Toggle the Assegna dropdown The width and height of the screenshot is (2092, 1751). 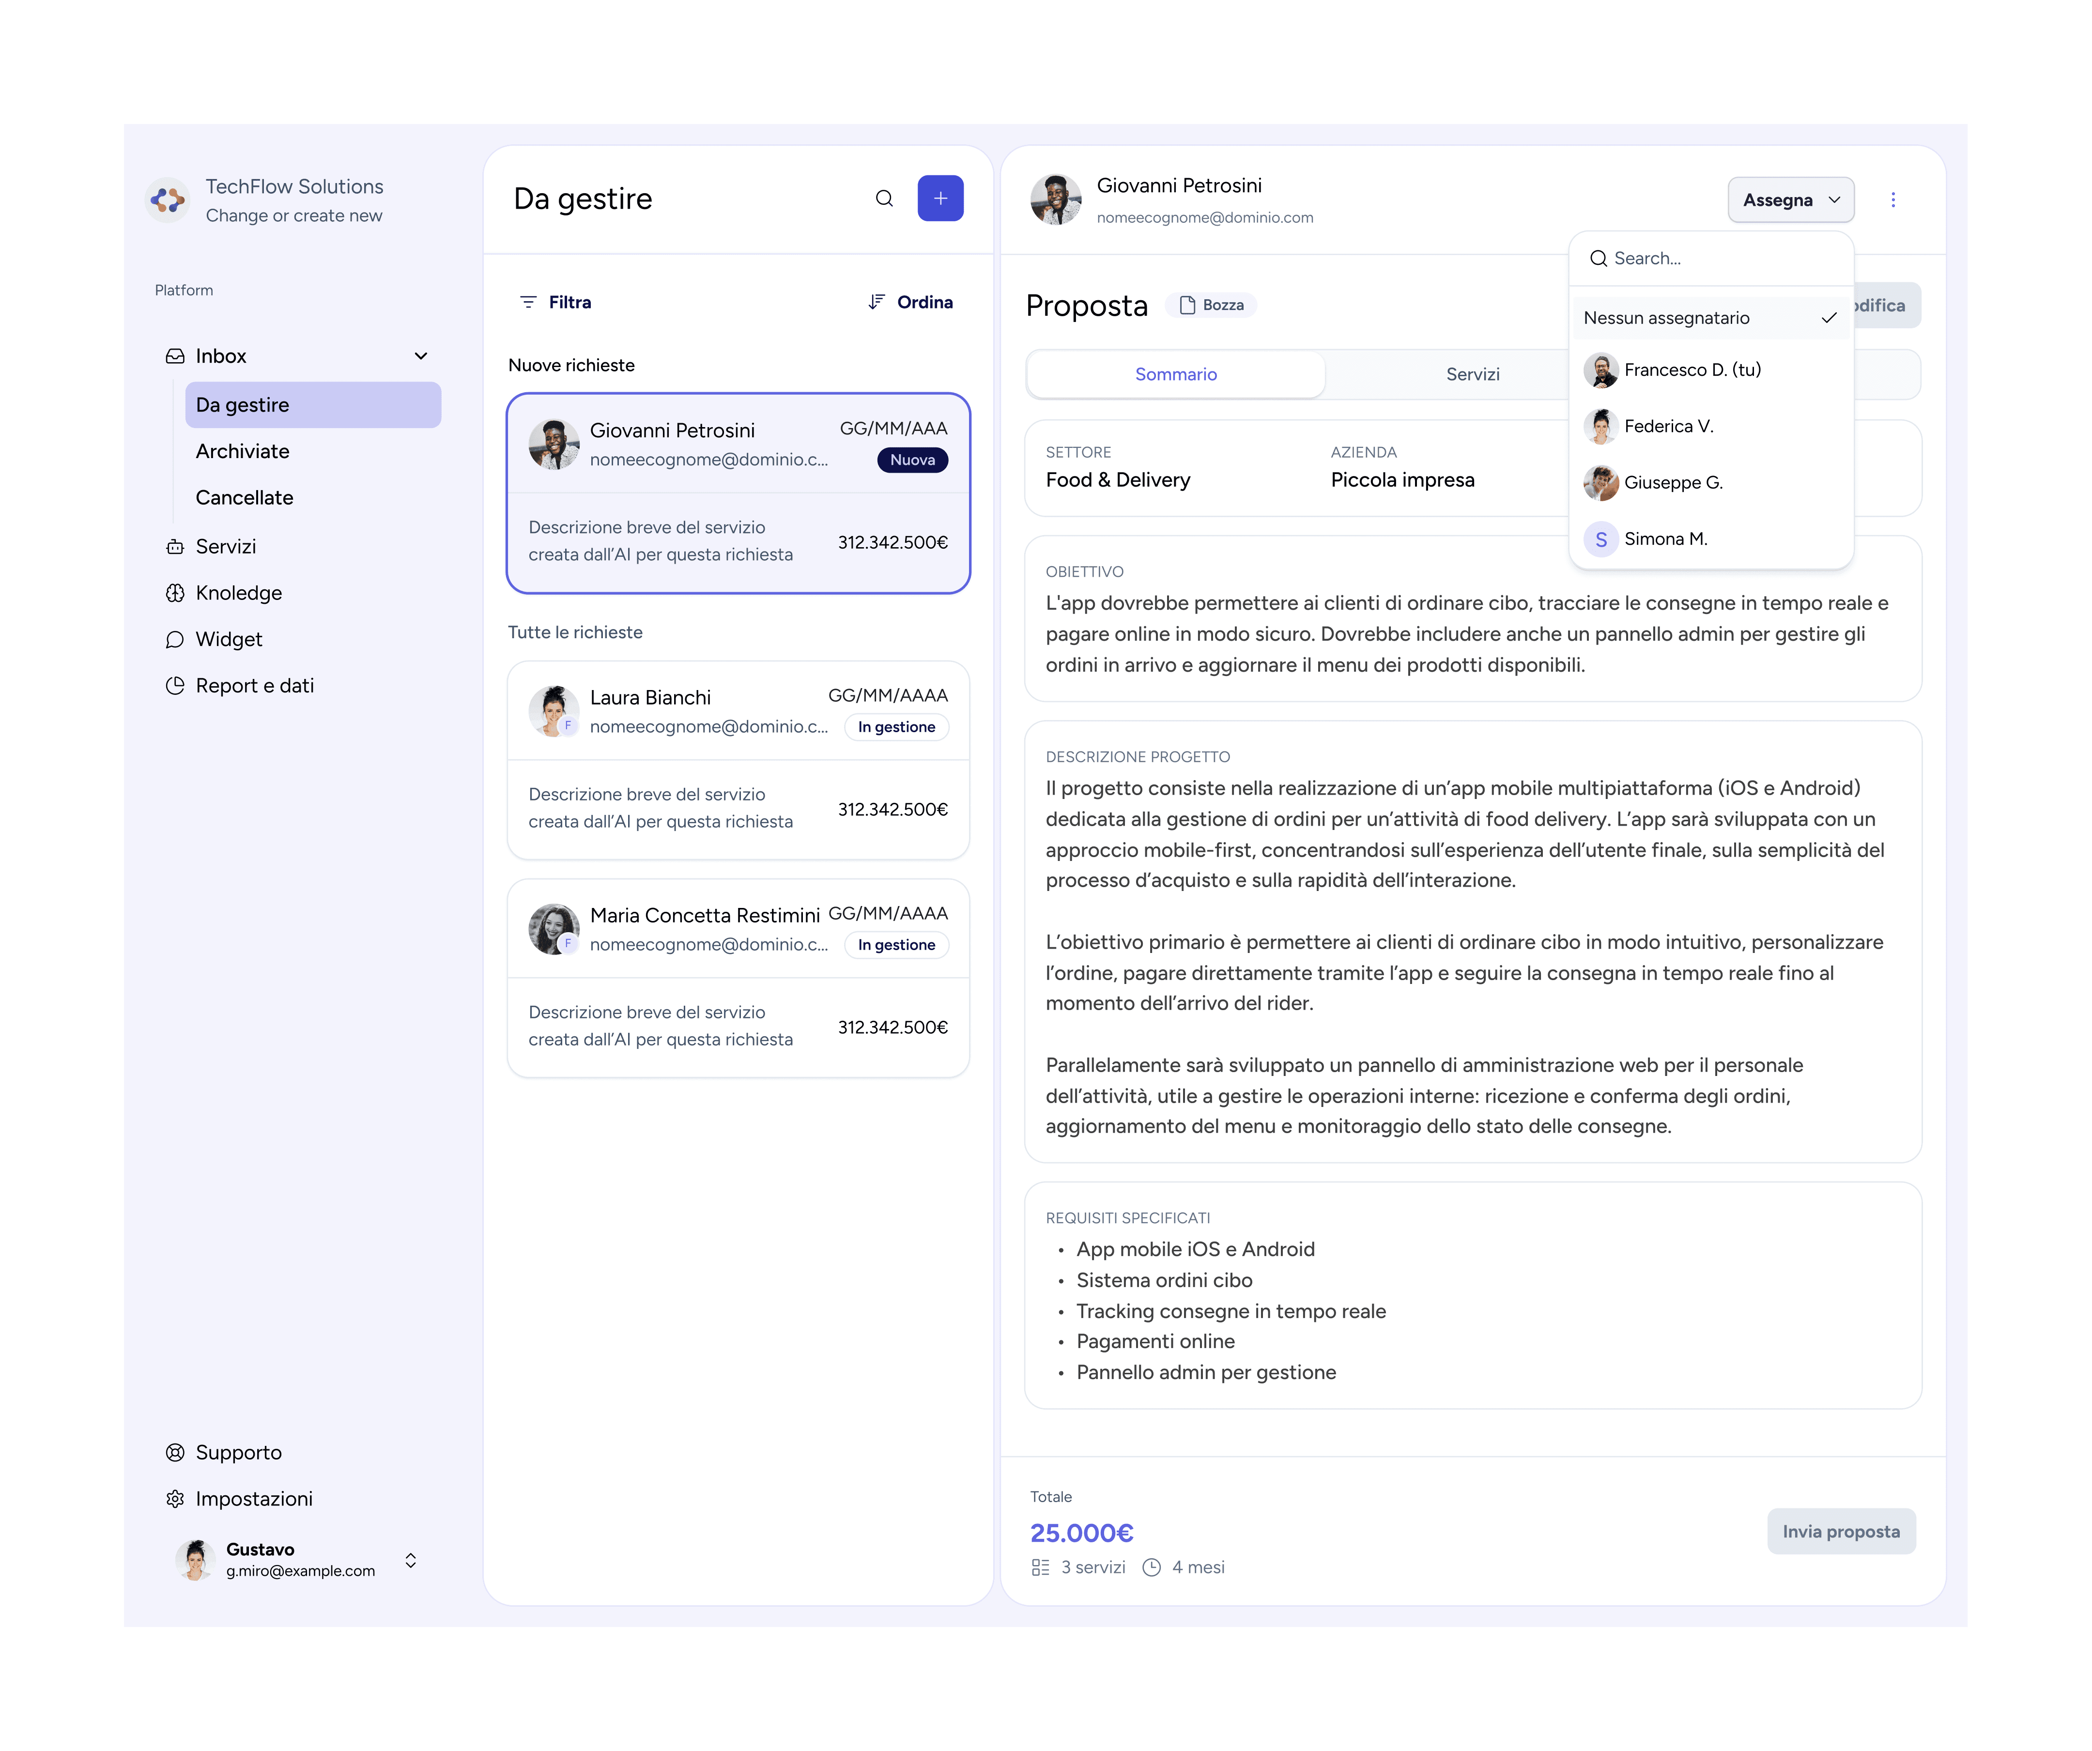click(1790, 200)
